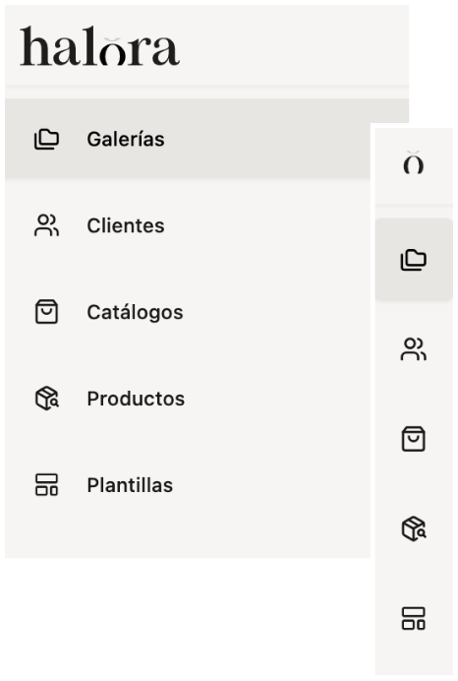Image resolution: width=458 pixels, height=681 pixels.
Task: Open the Productos text label
Action: coord(136,399)
